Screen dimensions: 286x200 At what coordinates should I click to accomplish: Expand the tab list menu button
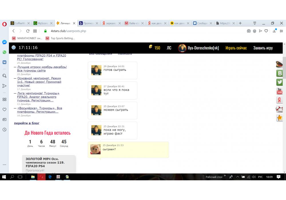255,23
